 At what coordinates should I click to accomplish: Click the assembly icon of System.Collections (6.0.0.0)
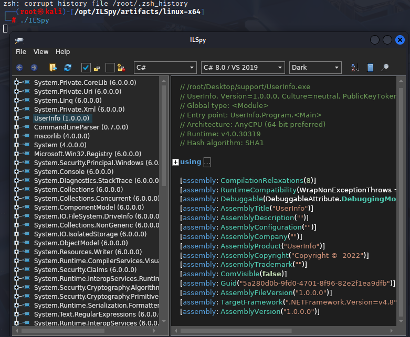coord(26,189)
